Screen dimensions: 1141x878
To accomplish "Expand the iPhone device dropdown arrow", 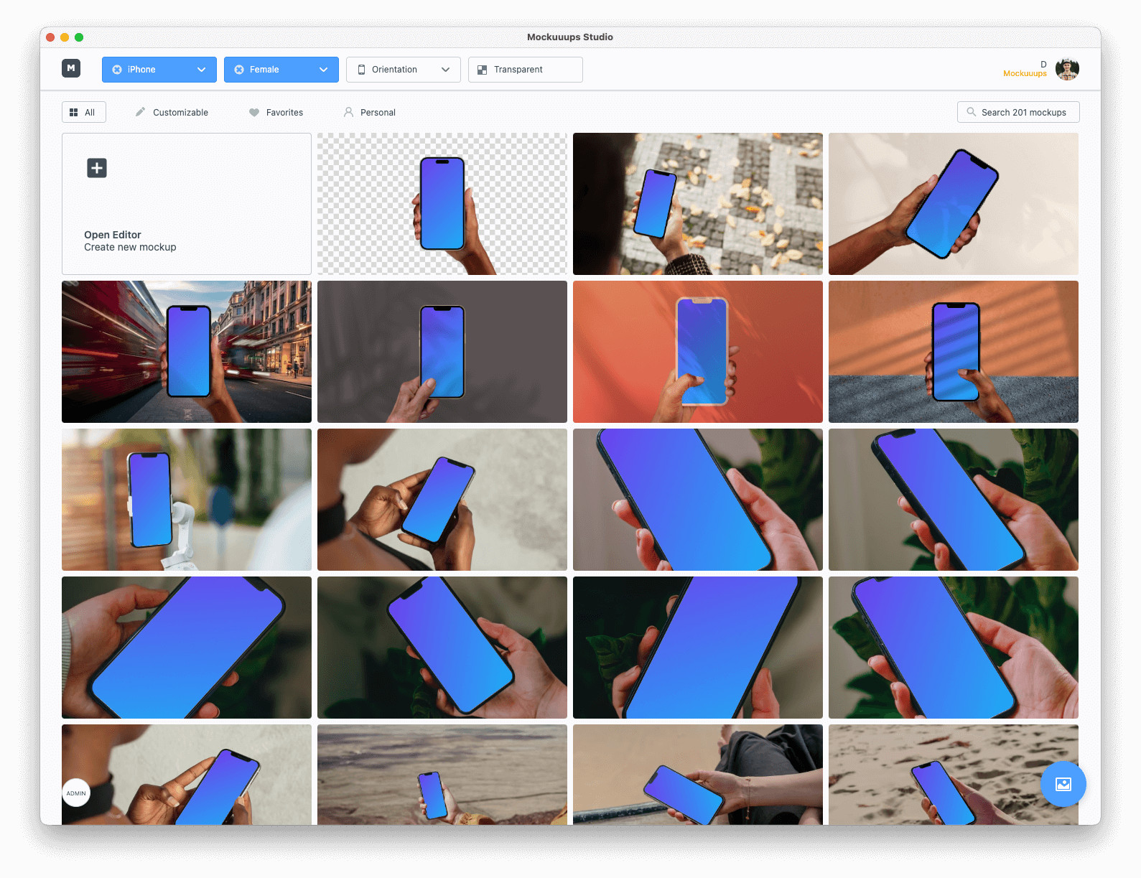I will (201, 70).
